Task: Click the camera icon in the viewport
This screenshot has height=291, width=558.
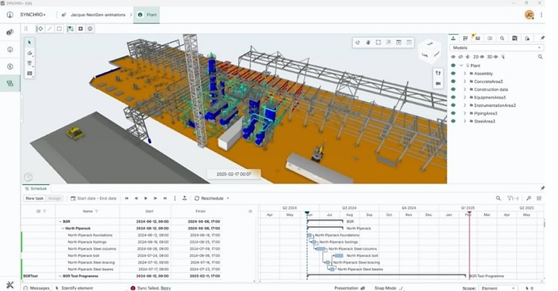Action: [438, 84]
